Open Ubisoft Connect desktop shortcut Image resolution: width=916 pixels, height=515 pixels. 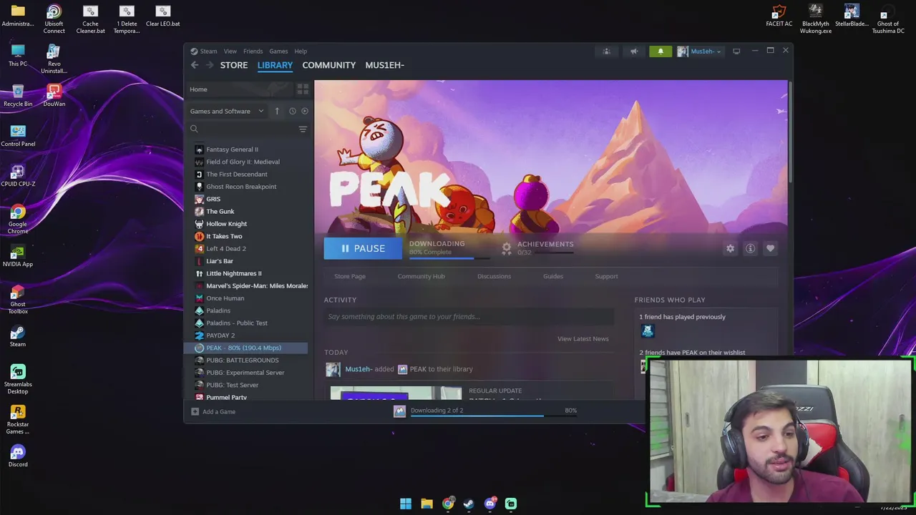click(54, 19)
